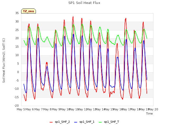The height and width of the screenshot is (127, 169).
Task: Click y-axis tick value 20
Action: (x=17, y=38)
